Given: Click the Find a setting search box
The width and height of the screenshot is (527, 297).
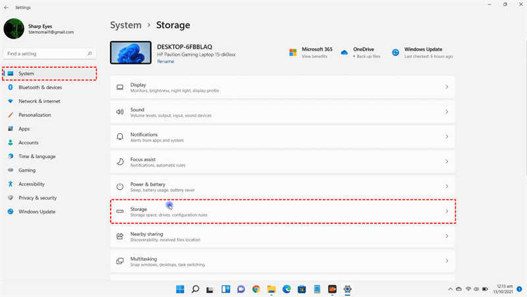Looking at the screenshot, I should click(49, 53).
